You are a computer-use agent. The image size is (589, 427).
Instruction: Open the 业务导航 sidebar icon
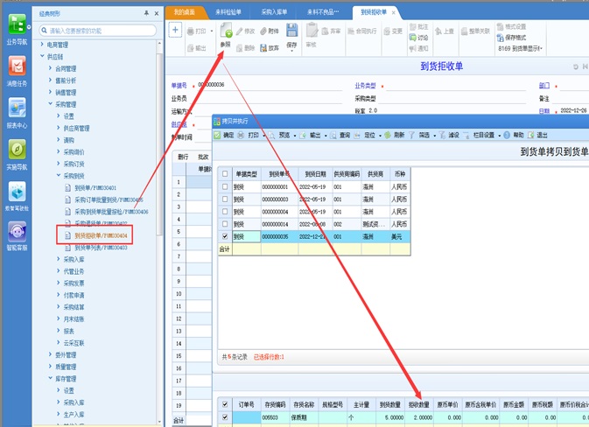click(17, 24)
